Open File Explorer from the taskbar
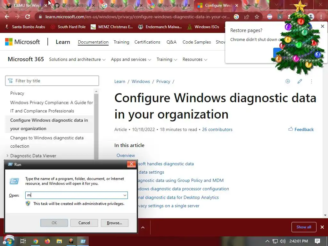Screen dimensions: 328x246 59,241
